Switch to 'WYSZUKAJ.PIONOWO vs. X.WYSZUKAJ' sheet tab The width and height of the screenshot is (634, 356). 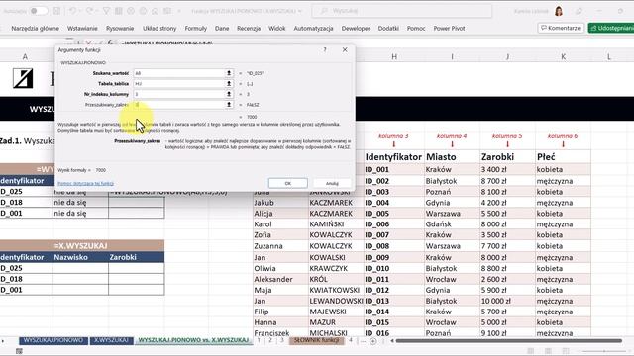click(193, 340)
